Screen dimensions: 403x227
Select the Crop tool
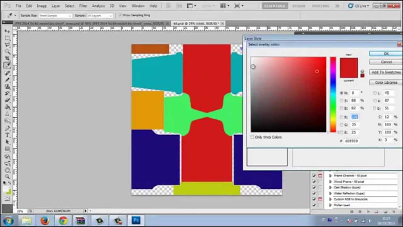tap(7, 59)
